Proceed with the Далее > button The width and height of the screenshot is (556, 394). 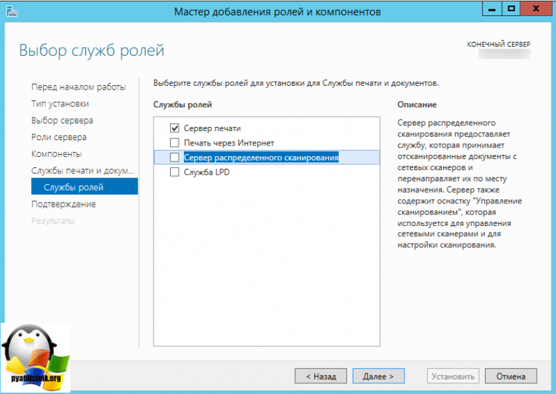coord(379,376)
